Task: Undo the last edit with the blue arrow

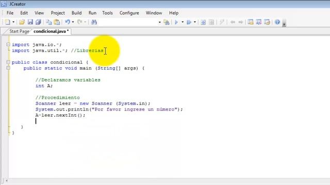Action: tap(68, 22)
